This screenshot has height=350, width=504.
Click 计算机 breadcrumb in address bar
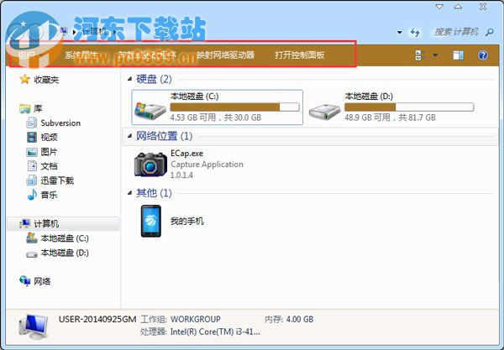pyautogui.click(x=94, y=31)
